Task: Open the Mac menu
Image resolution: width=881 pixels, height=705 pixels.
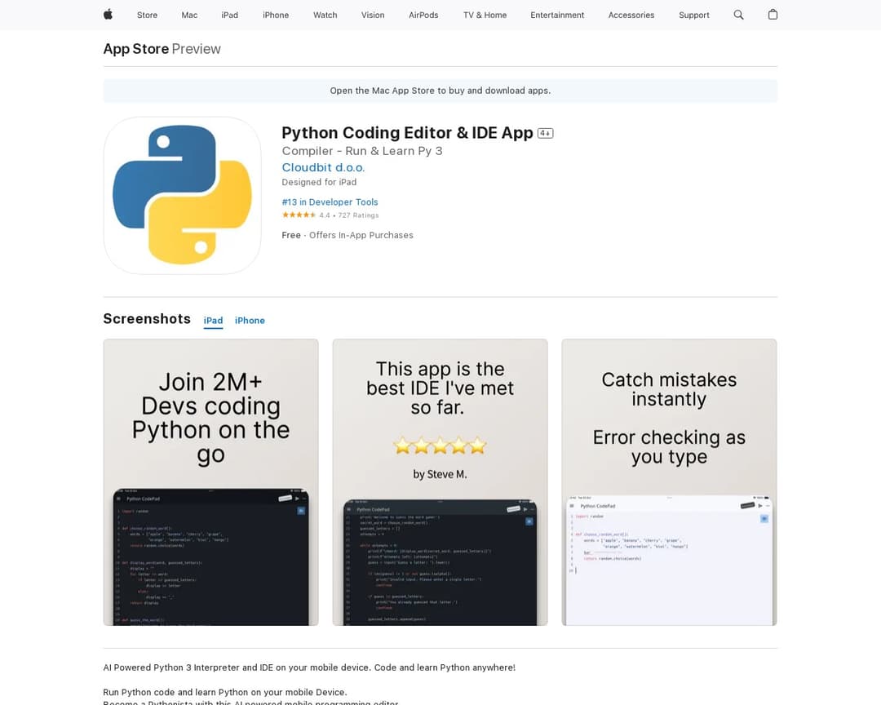Action: 189,16
